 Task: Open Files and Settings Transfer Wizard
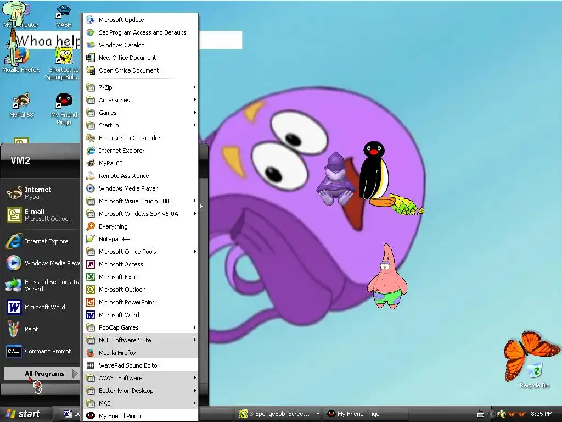[42, 285]
